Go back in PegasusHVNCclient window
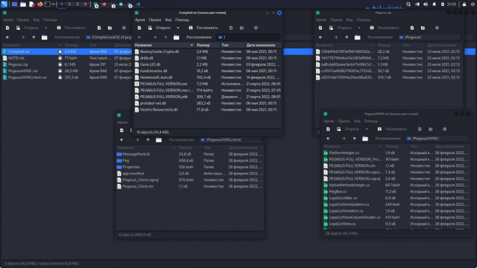This screenshot has width=477, height=268. click(122, 140)
